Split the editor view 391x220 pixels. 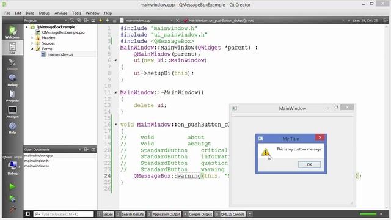[x=386, y=20]
